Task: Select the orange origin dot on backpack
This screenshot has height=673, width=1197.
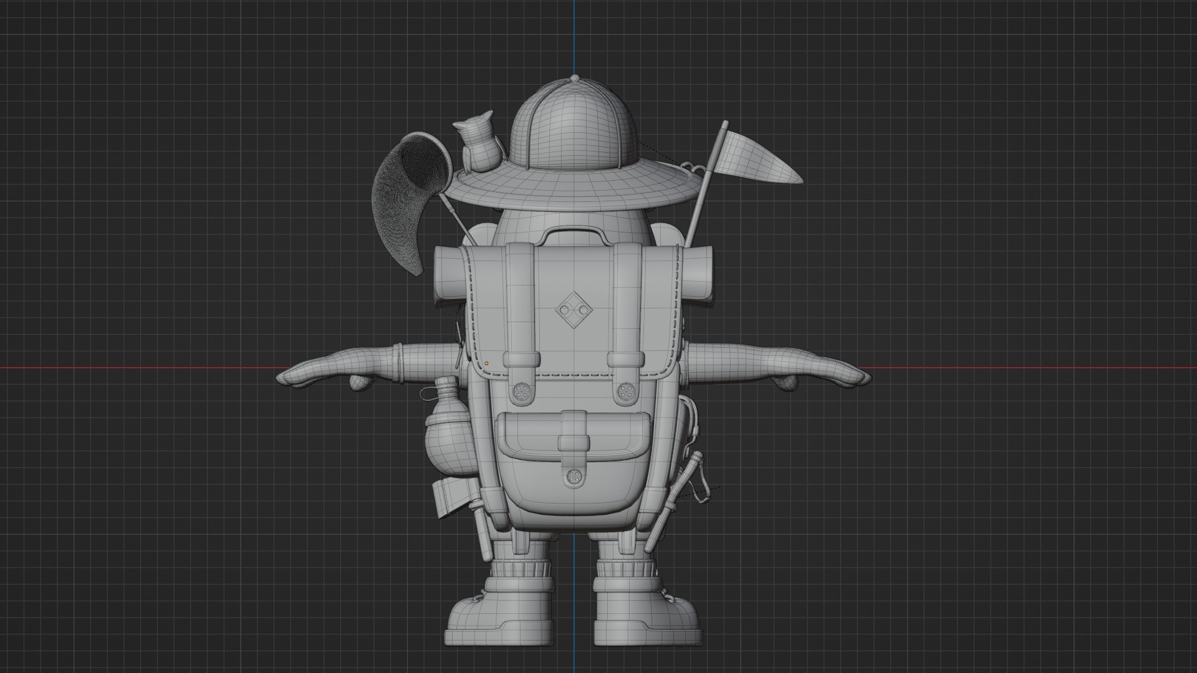Action: click(x=486, y=363)
